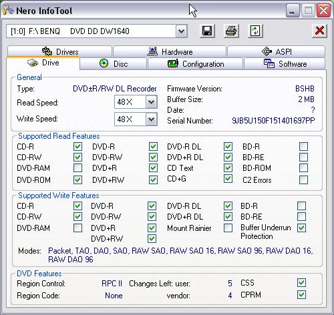Toggle CD-R checkbox in Read Features
Image resolution: width=334 pixels, height=315 pixels.
click(x=77, y=147)
